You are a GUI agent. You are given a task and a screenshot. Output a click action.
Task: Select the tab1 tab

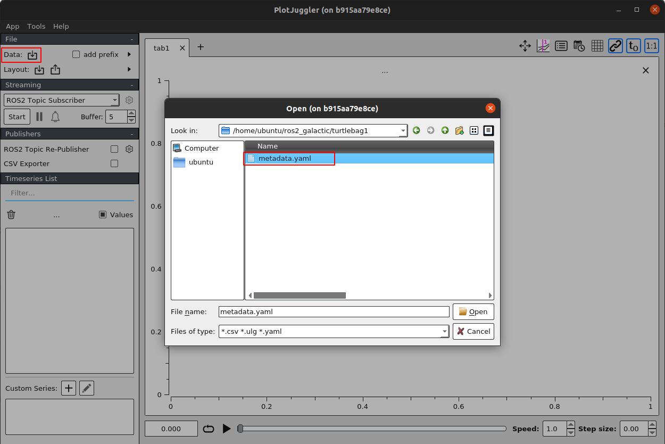[x=161, y=47]
